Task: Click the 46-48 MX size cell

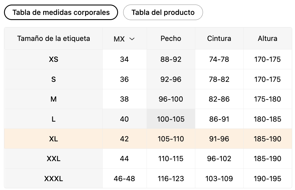Action: (x=124, y=179)
